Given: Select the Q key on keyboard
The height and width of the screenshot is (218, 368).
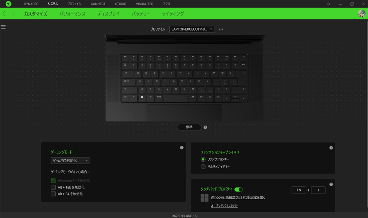Looking at the screenshot, I should point(138,74).
